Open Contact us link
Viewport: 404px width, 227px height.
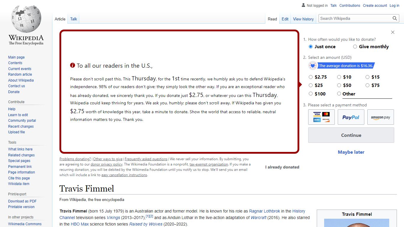coord(17,86)
